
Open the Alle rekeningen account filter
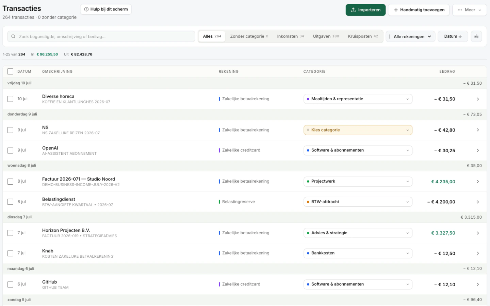[410, 36]
